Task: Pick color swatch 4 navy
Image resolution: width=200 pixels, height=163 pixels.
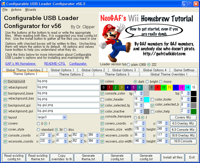Action: (x=127, y=87)
